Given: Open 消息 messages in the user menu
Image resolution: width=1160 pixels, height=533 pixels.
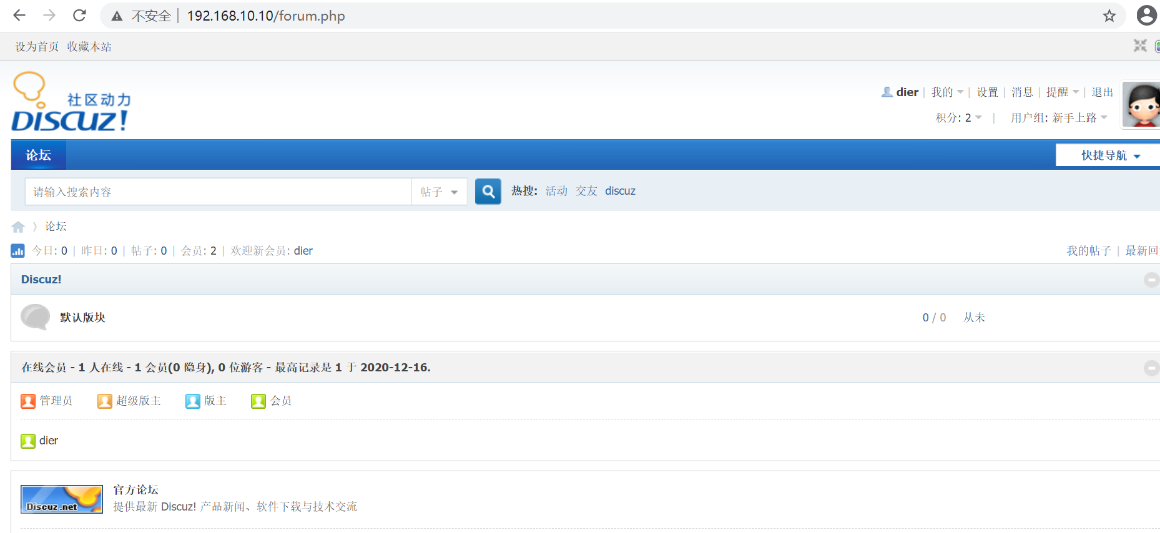Looking at the screenshot, I should point(1022,92).
